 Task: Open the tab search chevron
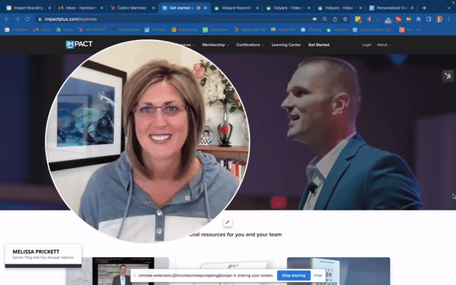[x=449, y=8]
